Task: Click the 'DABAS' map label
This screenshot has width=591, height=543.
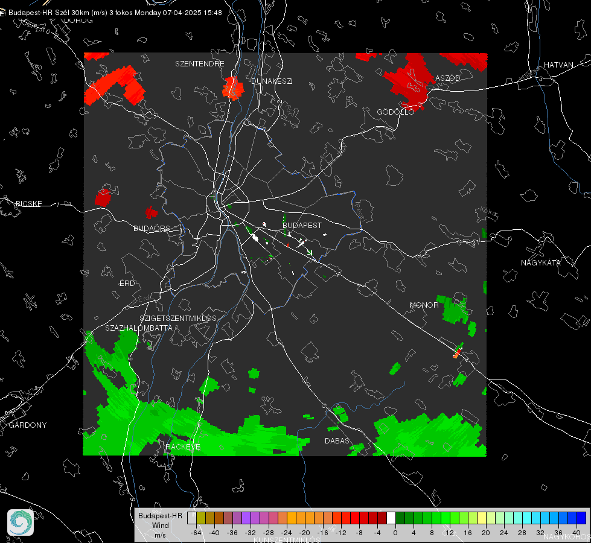Action: tap(337, 441)
